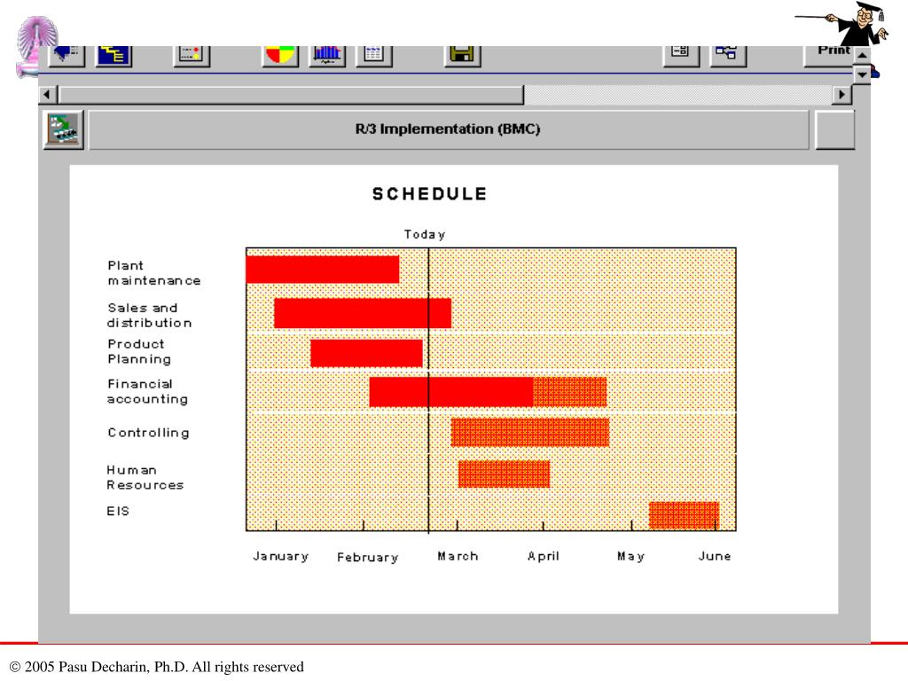Click the January axis label
This screenshot has height=681, width=908.
coord(281,557)
